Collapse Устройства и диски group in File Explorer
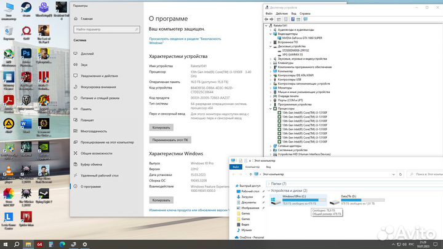443x249 pixels. [x=269, y=191]
